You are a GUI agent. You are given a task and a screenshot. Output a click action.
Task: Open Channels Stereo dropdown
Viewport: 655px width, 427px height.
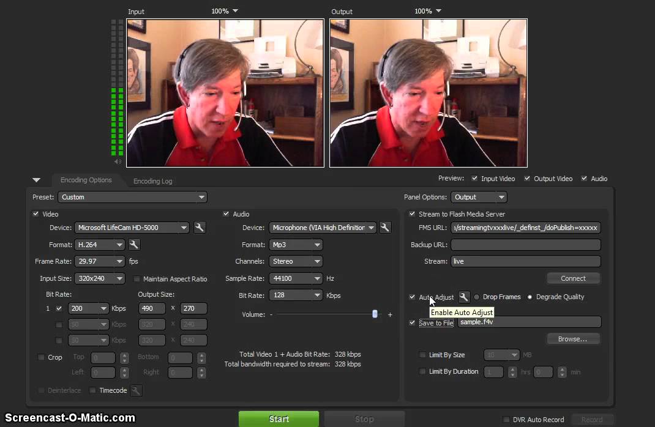[x=296, y=261]
